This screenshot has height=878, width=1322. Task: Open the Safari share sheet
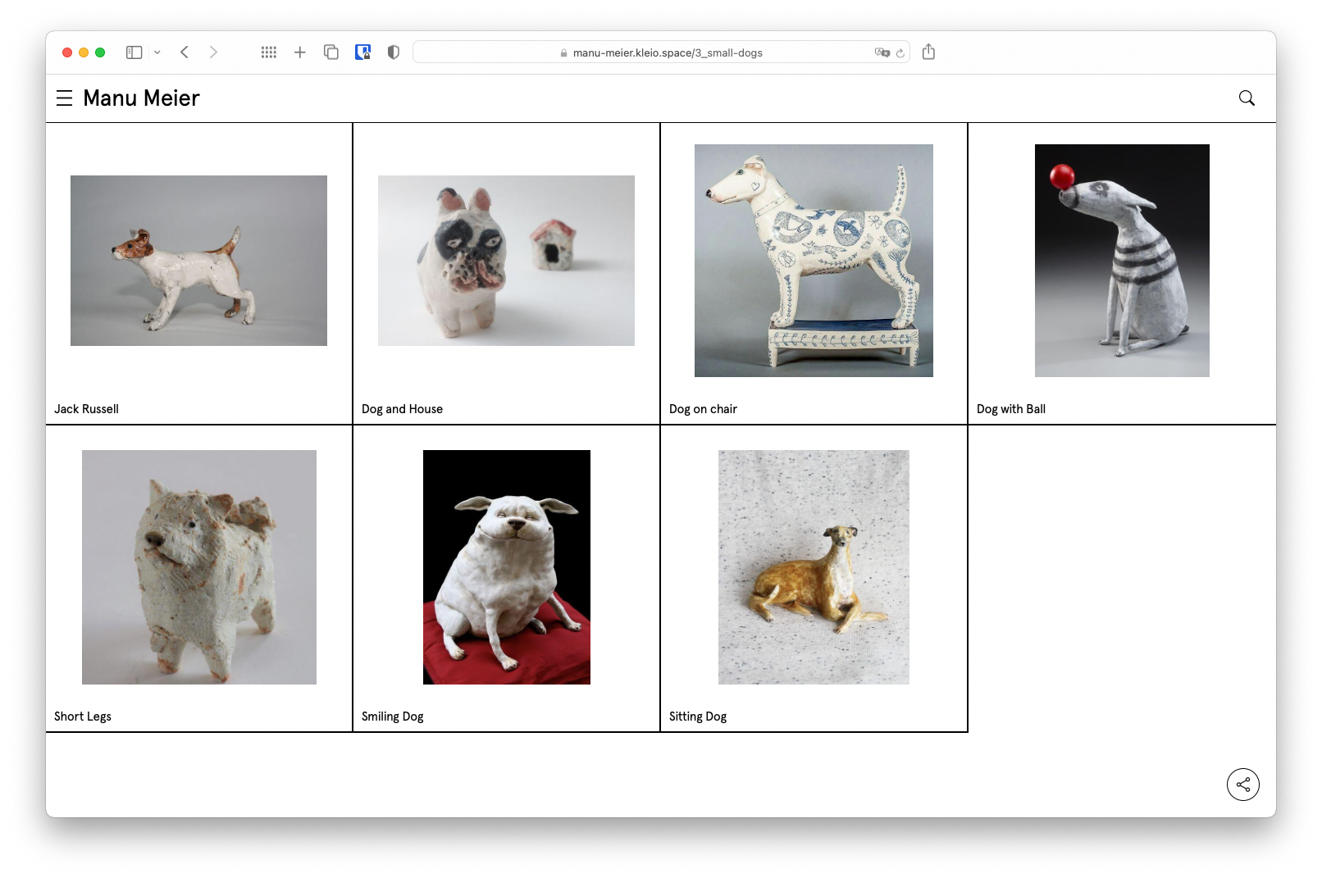coord(928,52)
